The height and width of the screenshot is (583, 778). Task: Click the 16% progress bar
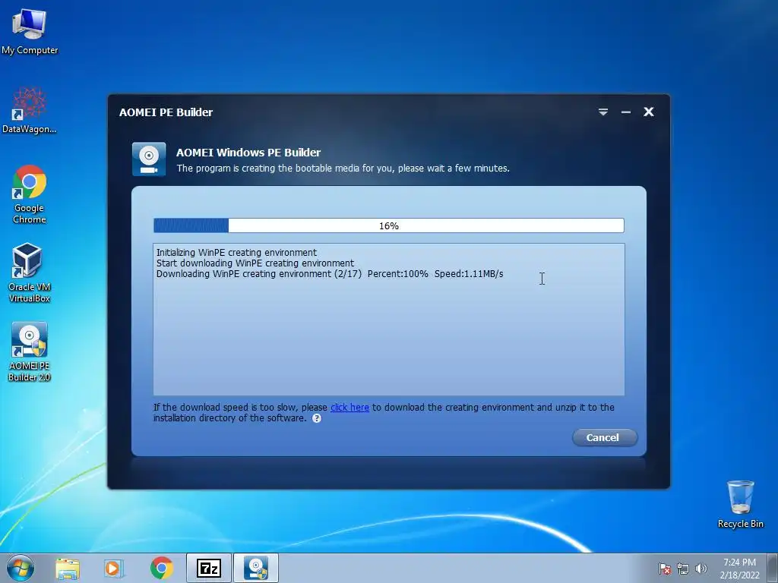[388, 225]
